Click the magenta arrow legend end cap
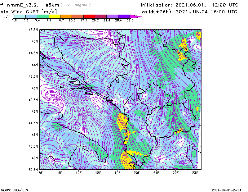Screen dimensions: 248x192 (x=135, y=16)
